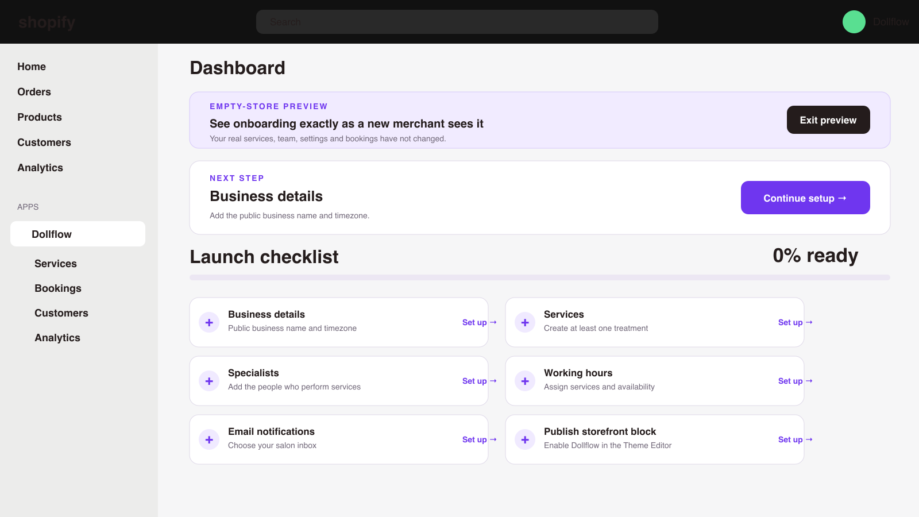Image resolution: width=919 pixels, height=517 pixels.
Task: Open Customers under Dollflow app
Action: [61, 313]
